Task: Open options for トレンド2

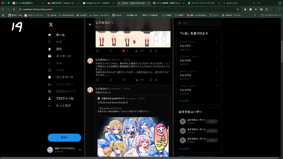Action: click(x=217, y=56)
